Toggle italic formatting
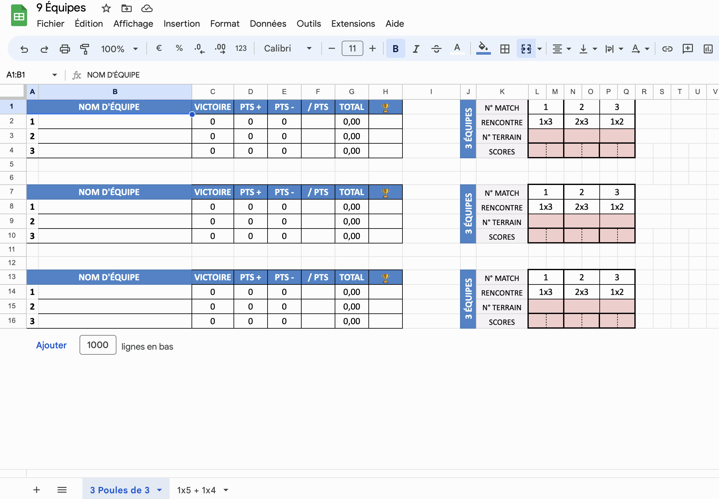The image size is (719, 499). (416, 49)
